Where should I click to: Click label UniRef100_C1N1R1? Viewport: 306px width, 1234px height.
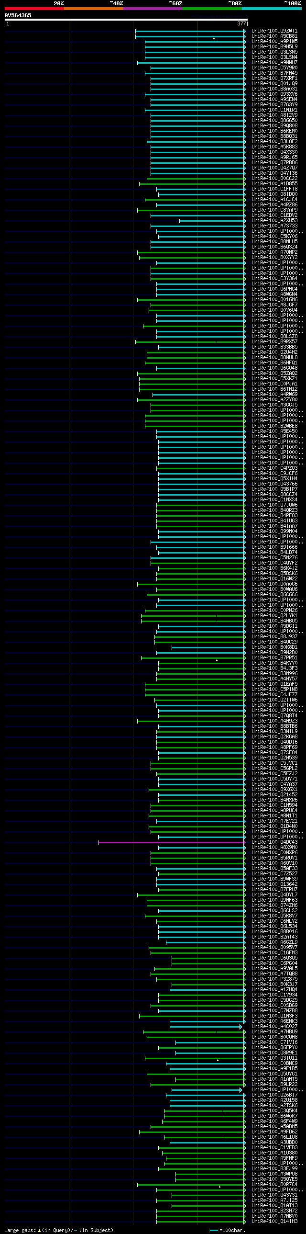[x=274, y=110]
